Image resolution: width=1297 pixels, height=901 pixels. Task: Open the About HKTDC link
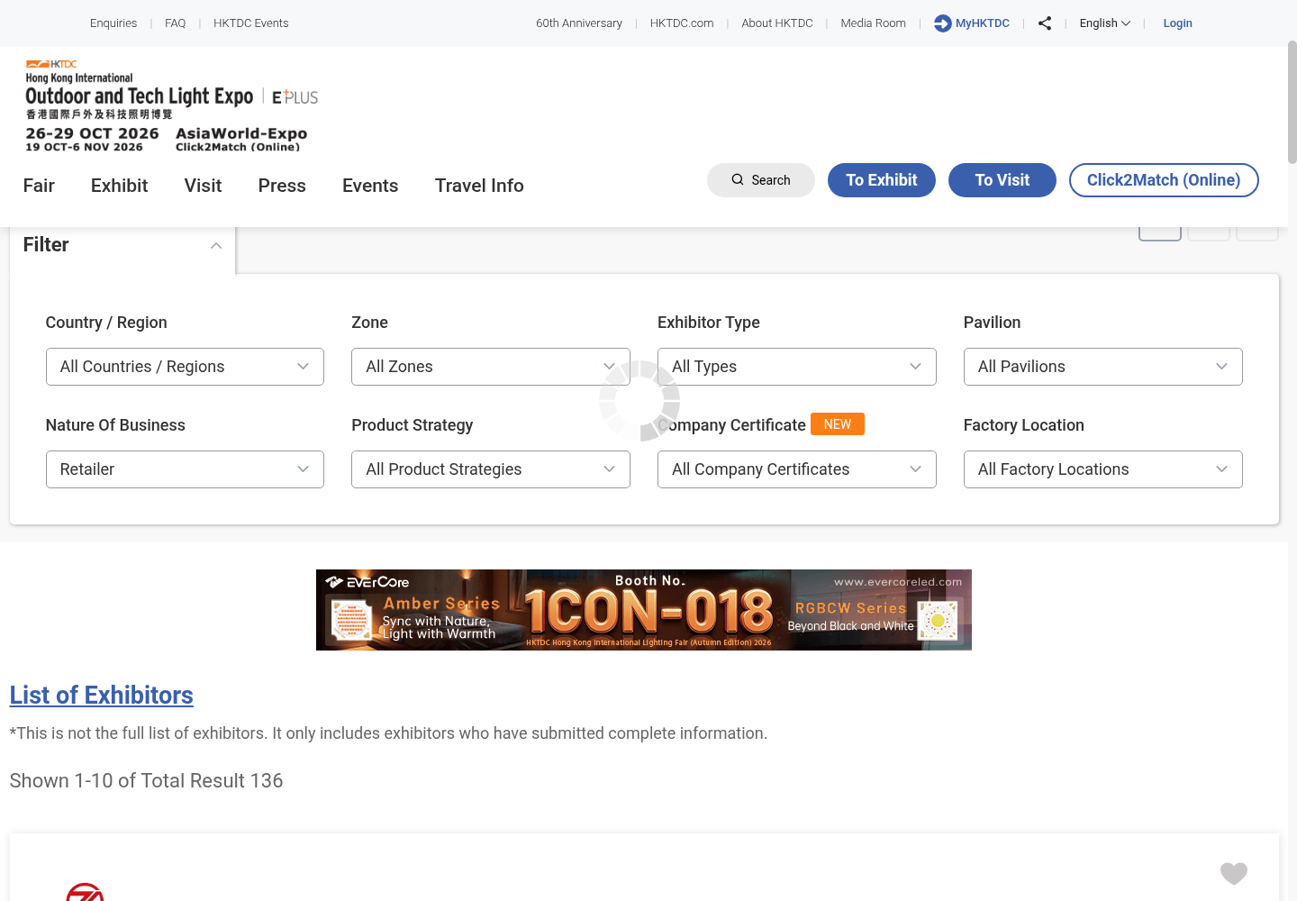click(x=777, y=23)
